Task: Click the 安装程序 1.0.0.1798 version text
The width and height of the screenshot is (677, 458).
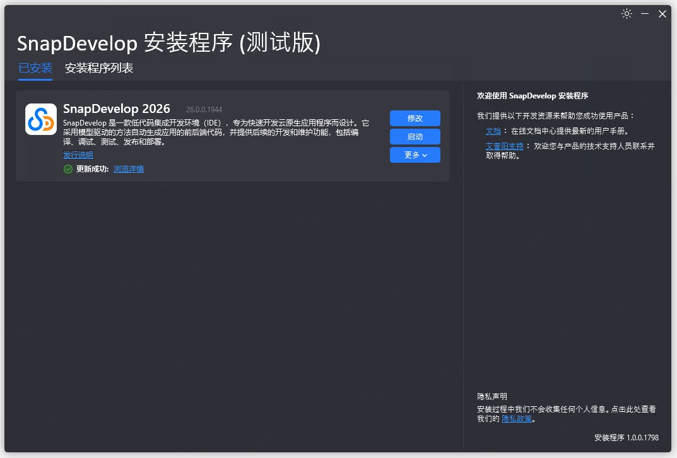Action: [627, 438]
